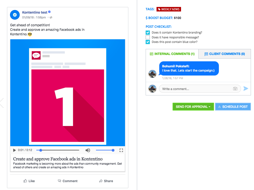
Task: Go to previous post with left chevron
Action: click(2, 103)
